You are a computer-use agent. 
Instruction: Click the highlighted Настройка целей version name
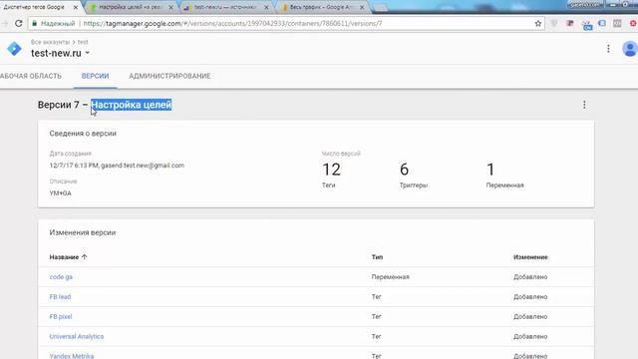131,105
